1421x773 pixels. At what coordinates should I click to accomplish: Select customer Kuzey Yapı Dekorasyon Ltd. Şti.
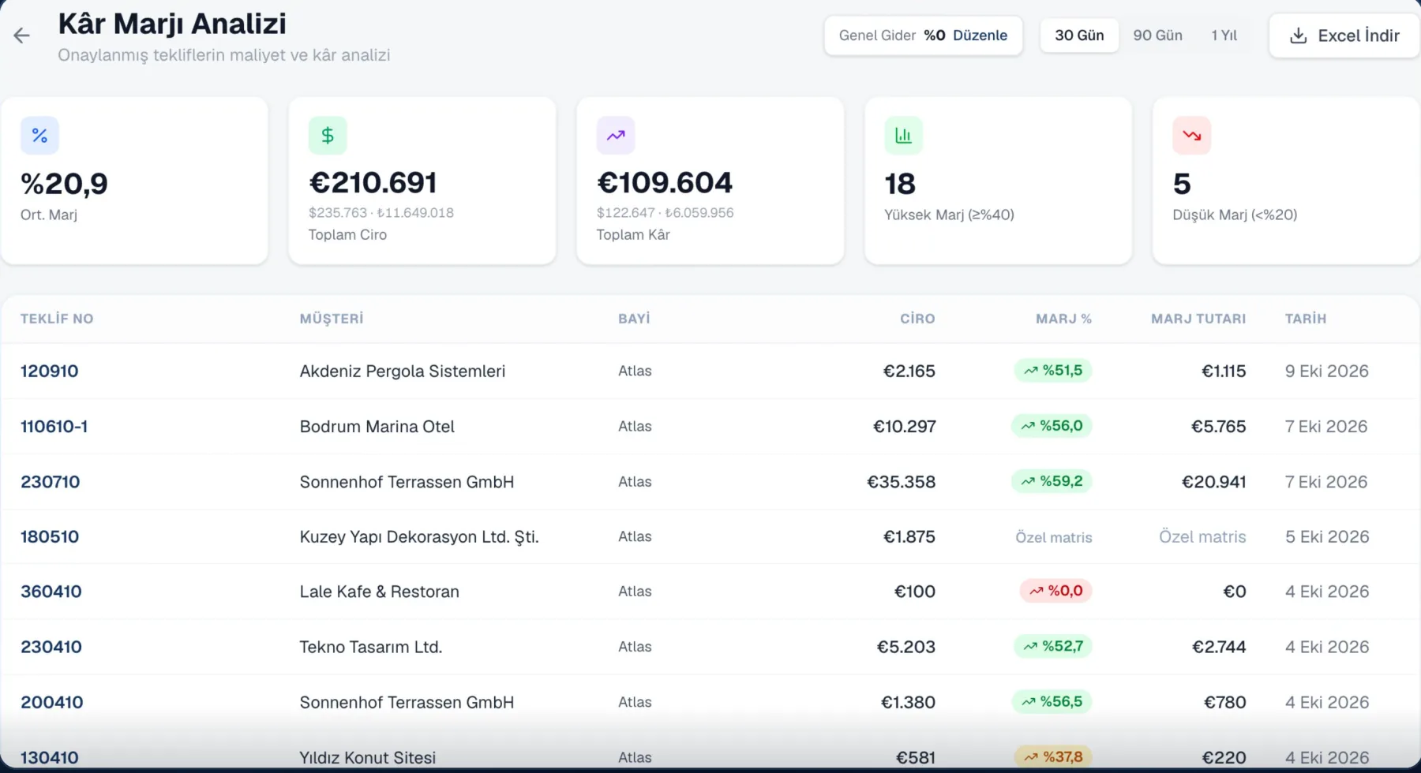419,537
